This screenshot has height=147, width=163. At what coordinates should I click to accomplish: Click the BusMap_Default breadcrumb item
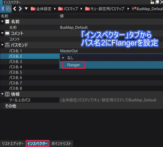[x=147, y=9]
